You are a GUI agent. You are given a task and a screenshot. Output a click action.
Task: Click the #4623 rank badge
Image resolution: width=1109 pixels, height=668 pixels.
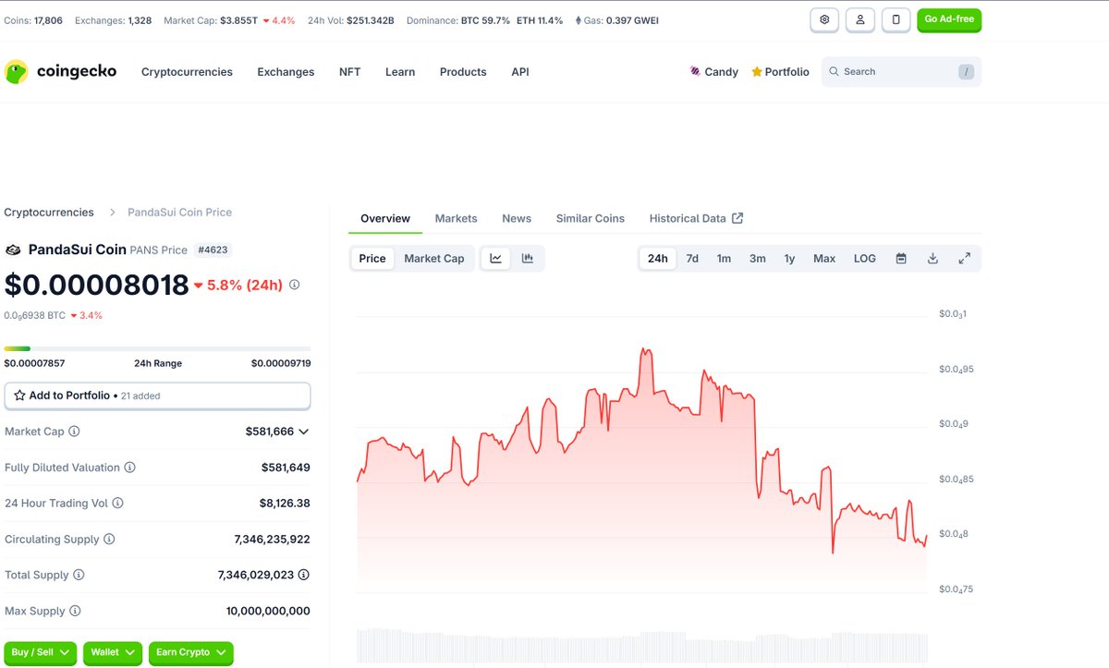[213, 249]
